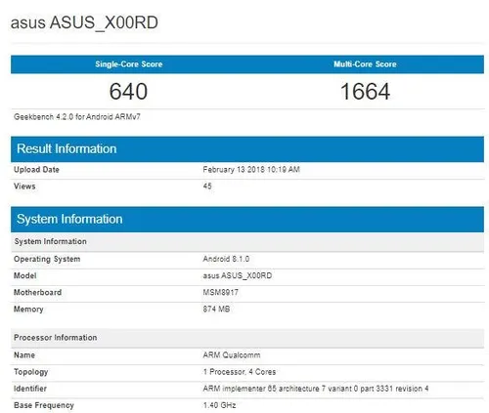Click the date February 13 2018 10:19 AM
Image resolution: width=489 pixels, height=413 pixels.
251,170
